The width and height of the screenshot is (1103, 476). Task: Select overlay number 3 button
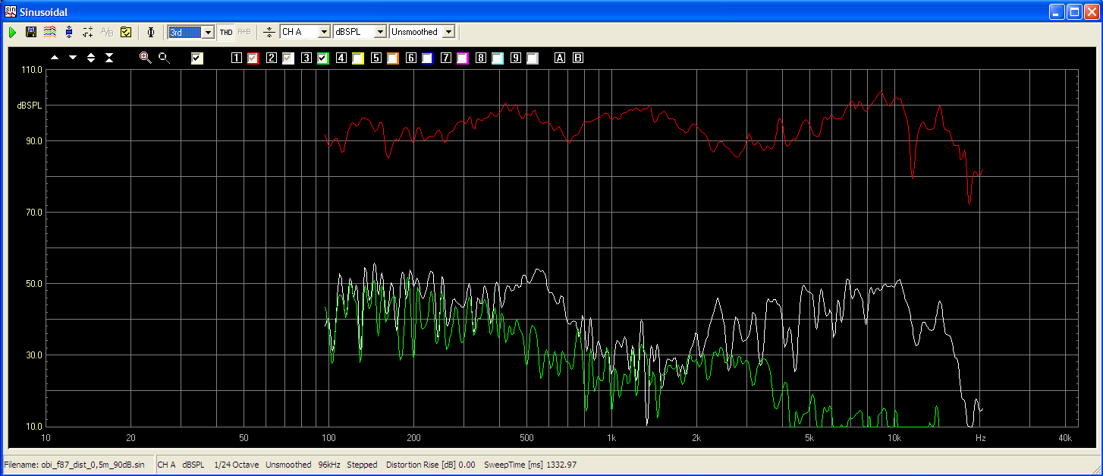[x=306, y=58]
